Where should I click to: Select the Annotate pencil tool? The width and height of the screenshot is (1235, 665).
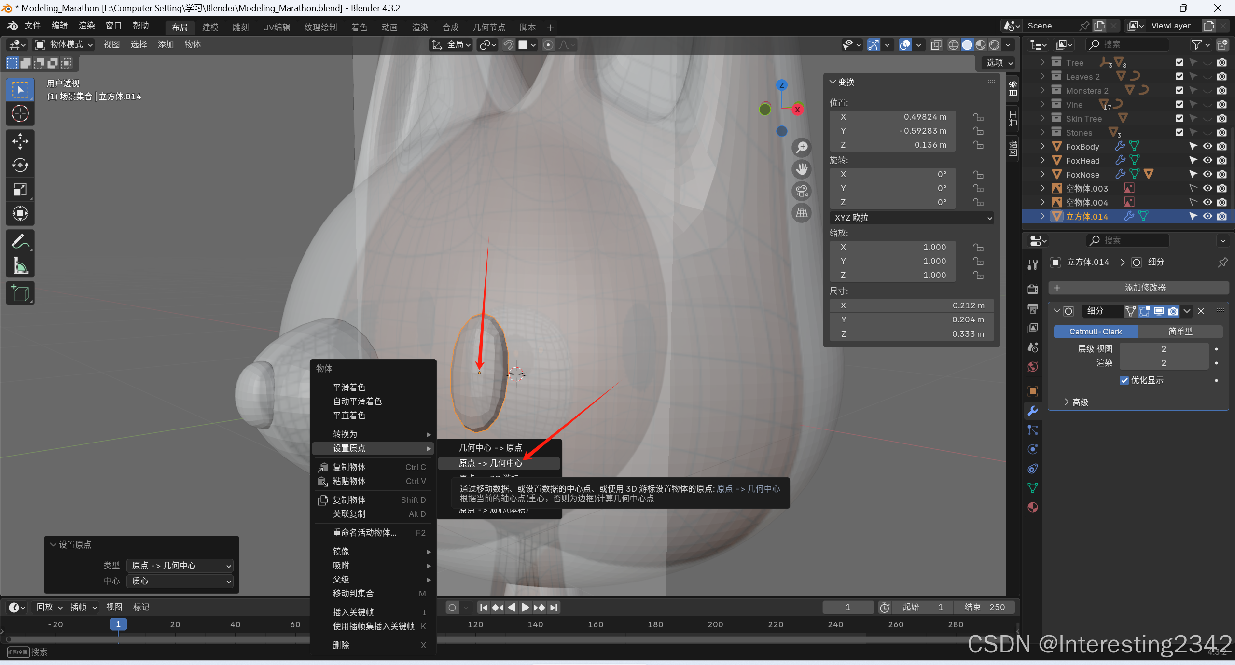(x=20, y=241)
